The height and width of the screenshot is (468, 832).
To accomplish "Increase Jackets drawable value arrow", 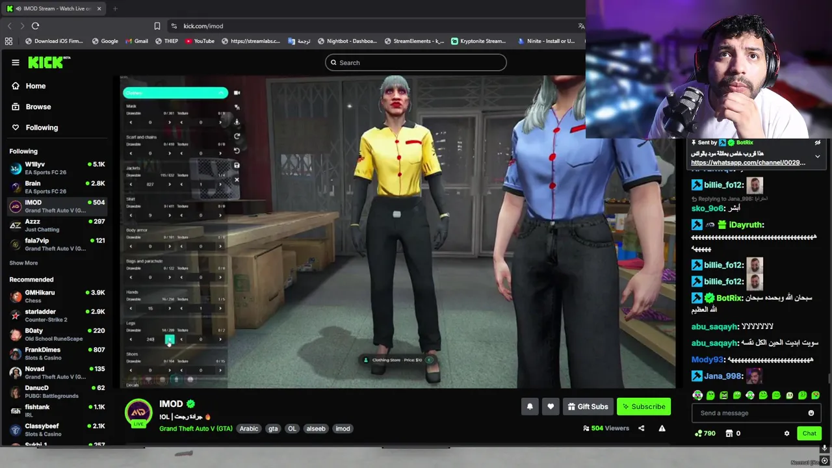I will [x=170, y=184].
